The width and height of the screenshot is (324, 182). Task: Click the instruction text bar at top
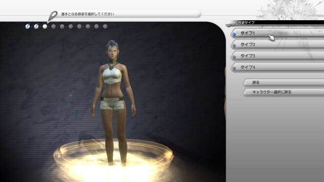[125, 14]
